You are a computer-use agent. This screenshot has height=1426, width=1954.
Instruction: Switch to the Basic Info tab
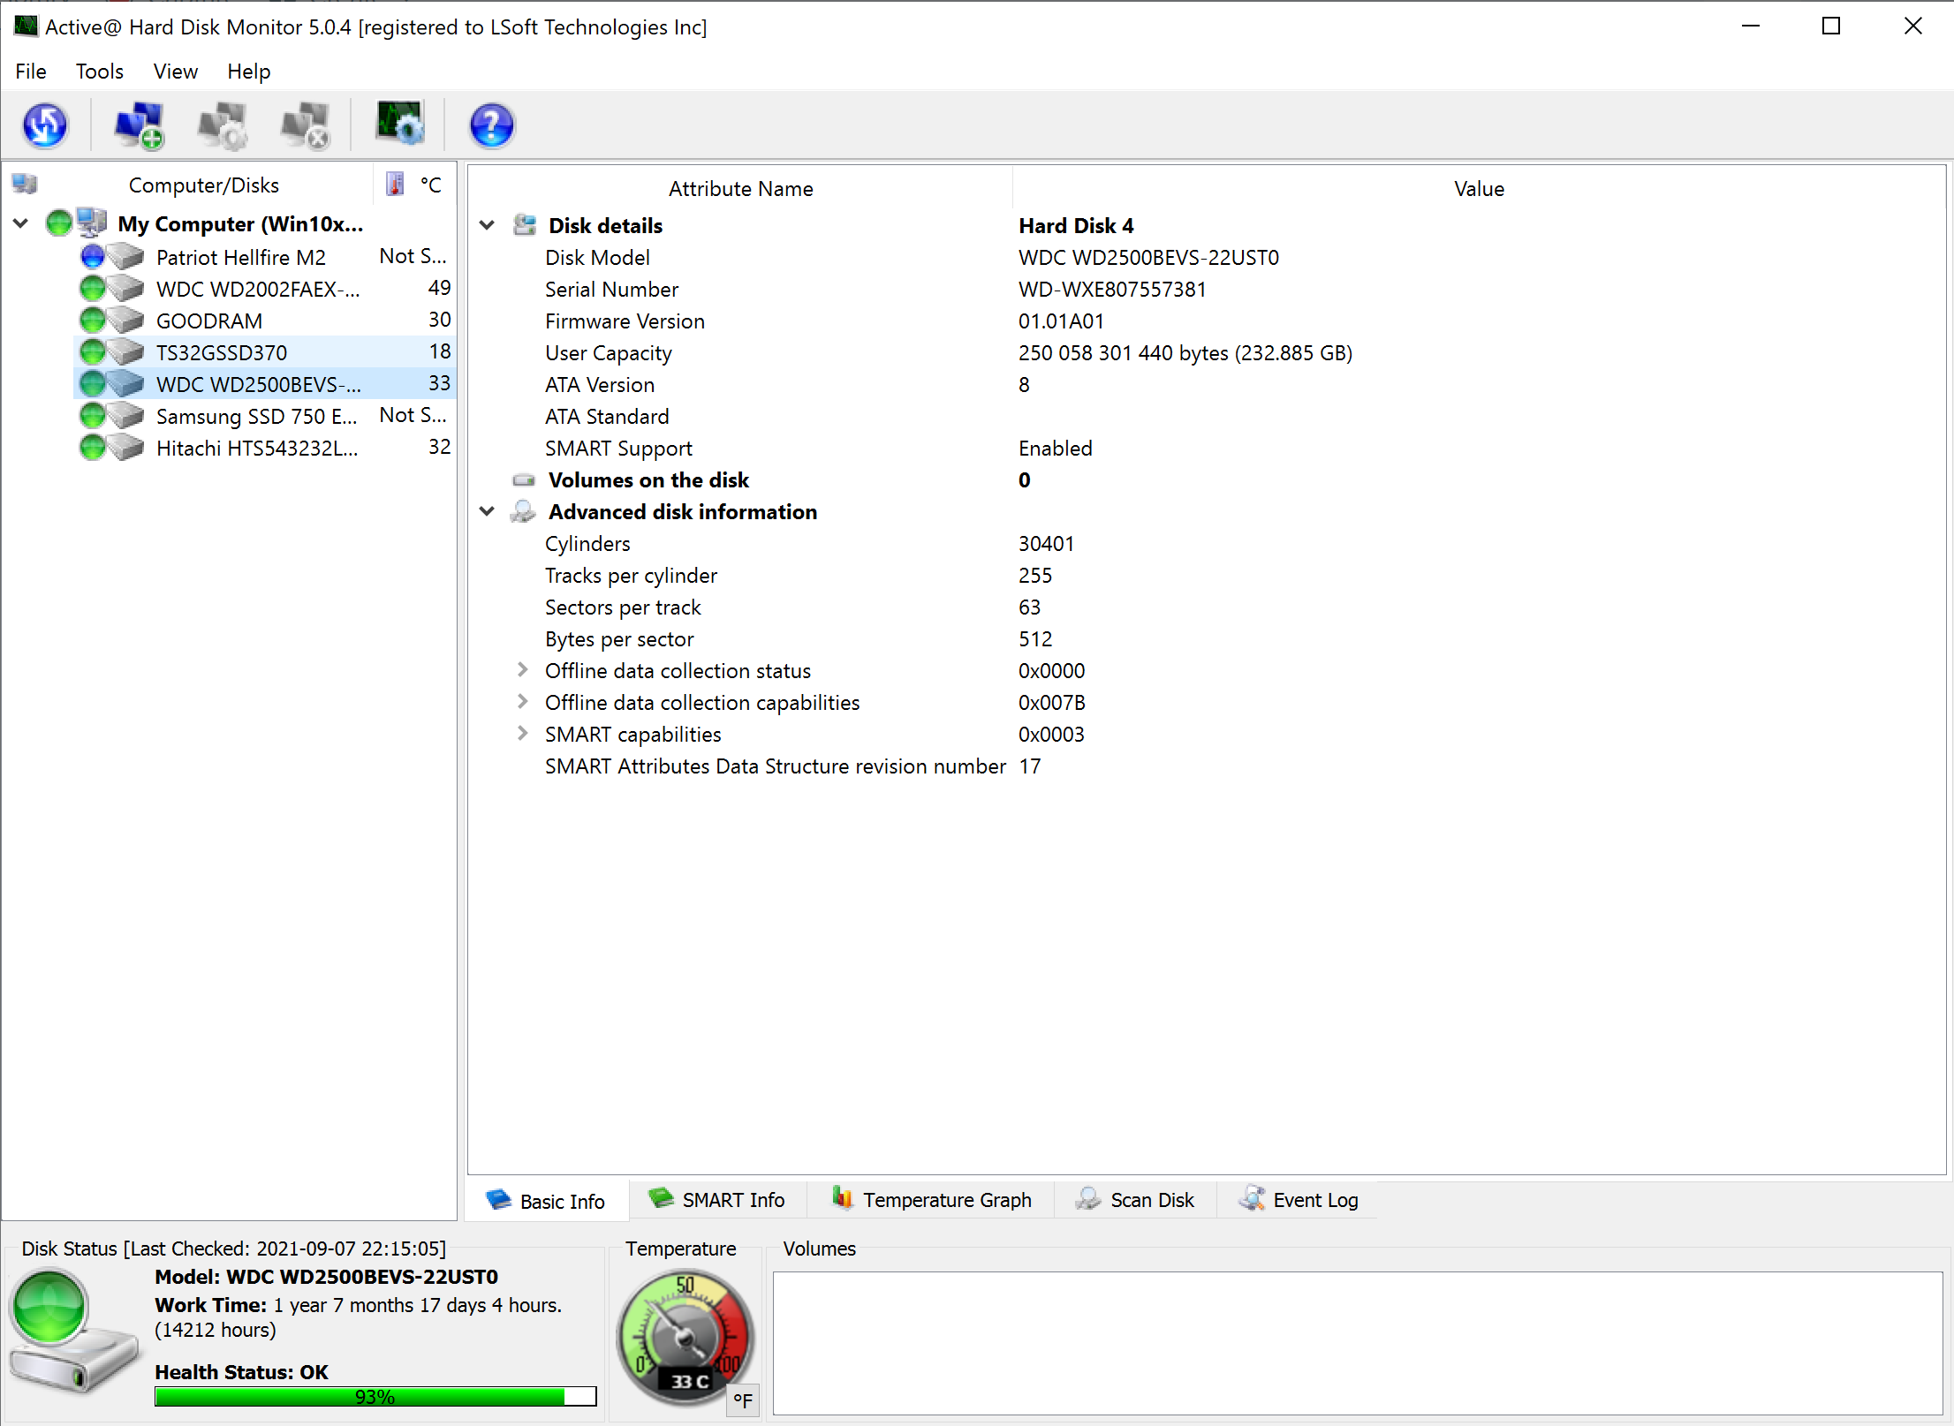[x=547, y=1201]
